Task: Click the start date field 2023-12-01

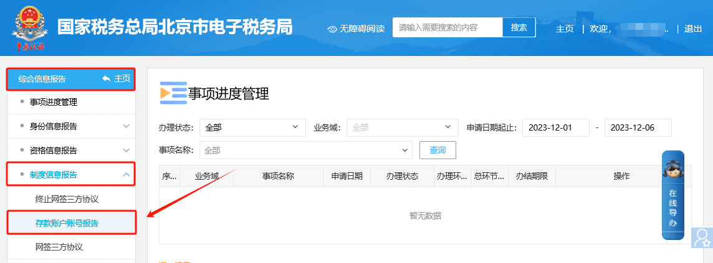Action: click(x=555, y=127)
